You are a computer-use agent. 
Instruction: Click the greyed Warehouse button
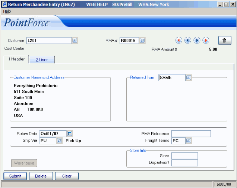(24, 163)
